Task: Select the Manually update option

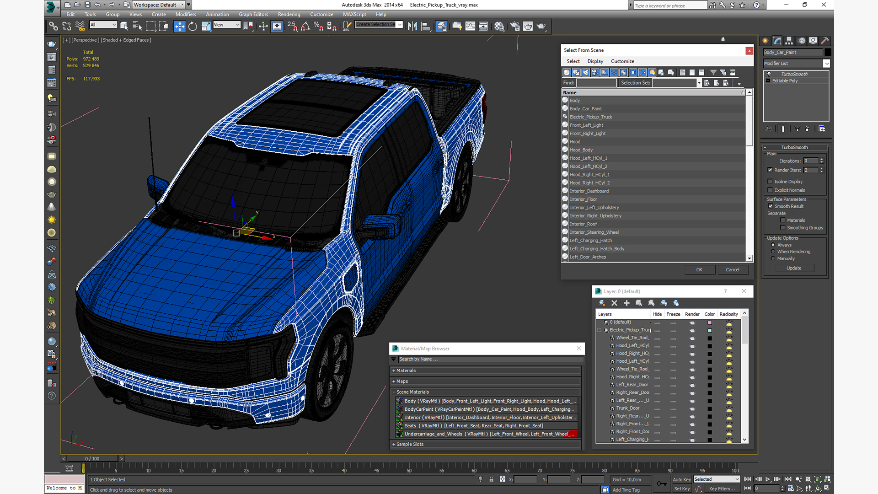Action: pos(773,258)
